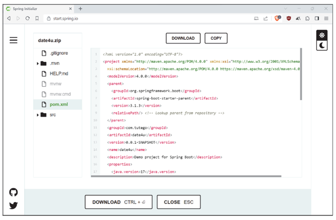Select the mvnw file
Image resolution: width=336 pixels, height=220 pixels.
58,84
